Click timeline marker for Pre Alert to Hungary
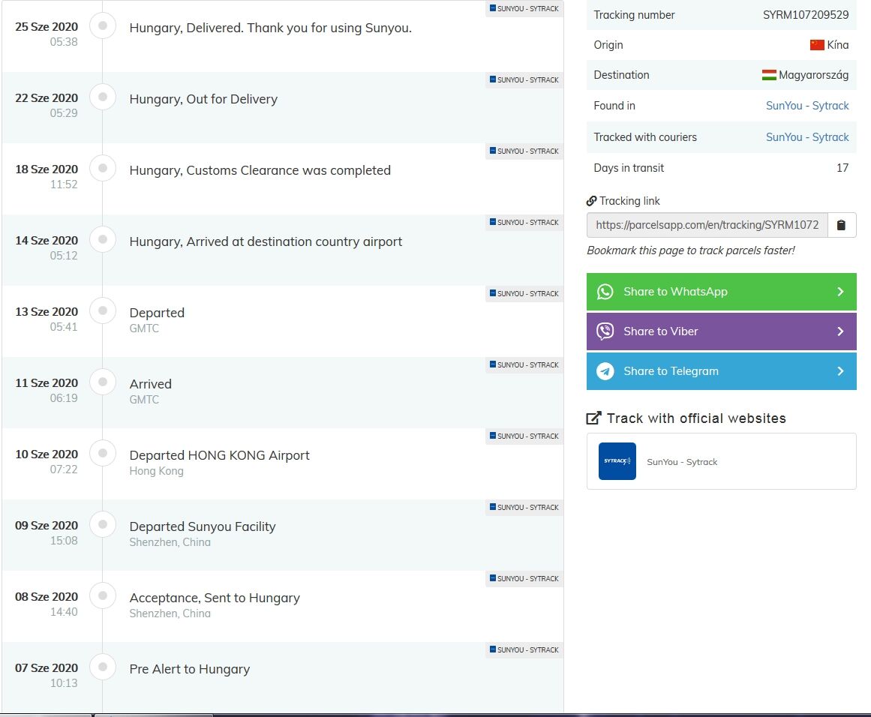Screen dimensions: 871x717 pos(103,667)
